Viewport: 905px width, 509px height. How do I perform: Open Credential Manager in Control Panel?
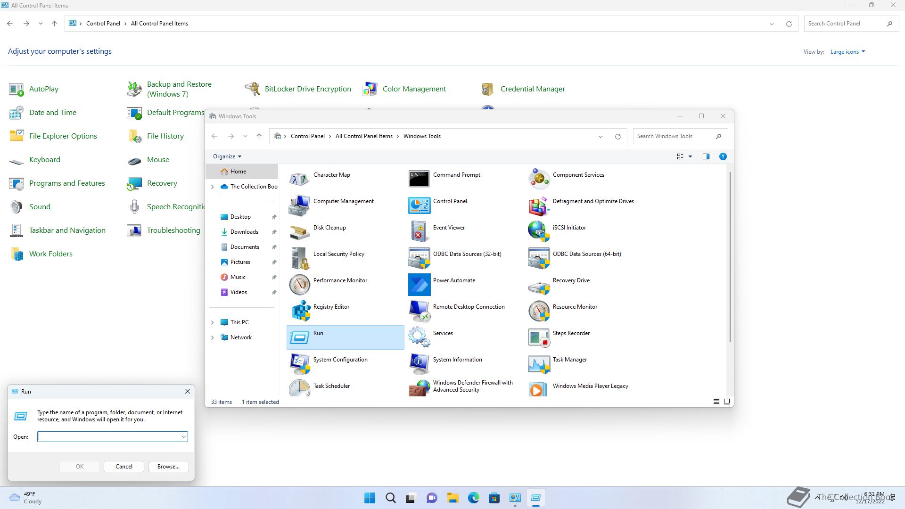coord(523,89)
